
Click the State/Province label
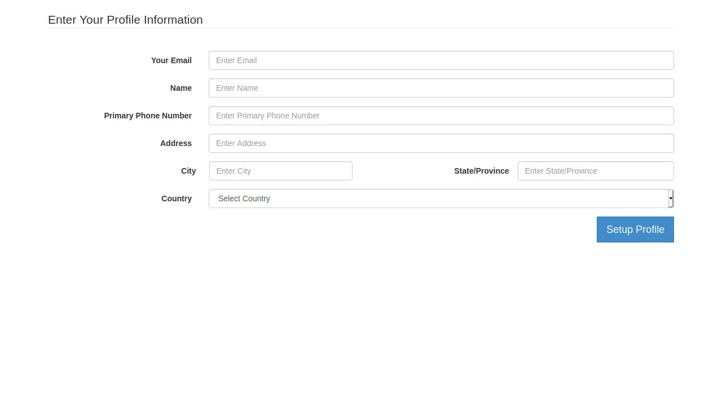(481, 171)
